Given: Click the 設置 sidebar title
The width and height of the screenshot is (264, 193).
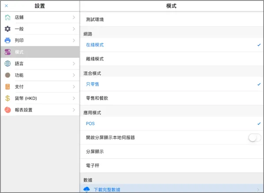Looking at the screenshot, I should pyautogui.click(x=40, y=6).
